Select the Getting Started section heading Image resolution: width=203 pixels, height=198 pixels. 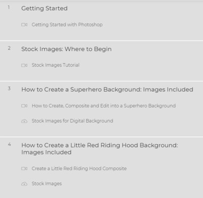[x=45, y=8]
